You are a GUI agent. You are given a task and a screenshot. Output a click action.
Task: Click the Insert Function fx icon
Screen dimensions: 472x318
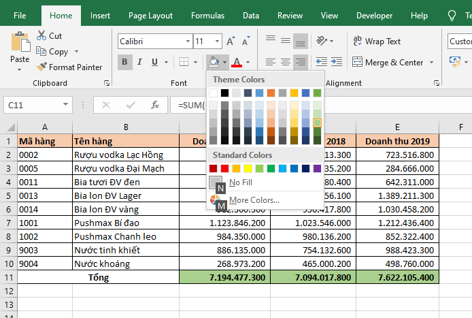155,105
